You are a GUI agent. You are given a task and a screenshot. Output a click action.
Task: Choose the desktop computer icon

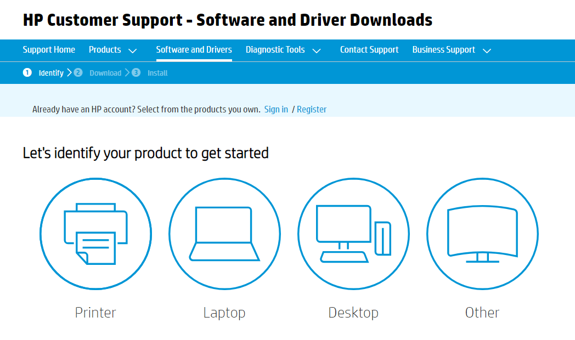pos(353,234)
